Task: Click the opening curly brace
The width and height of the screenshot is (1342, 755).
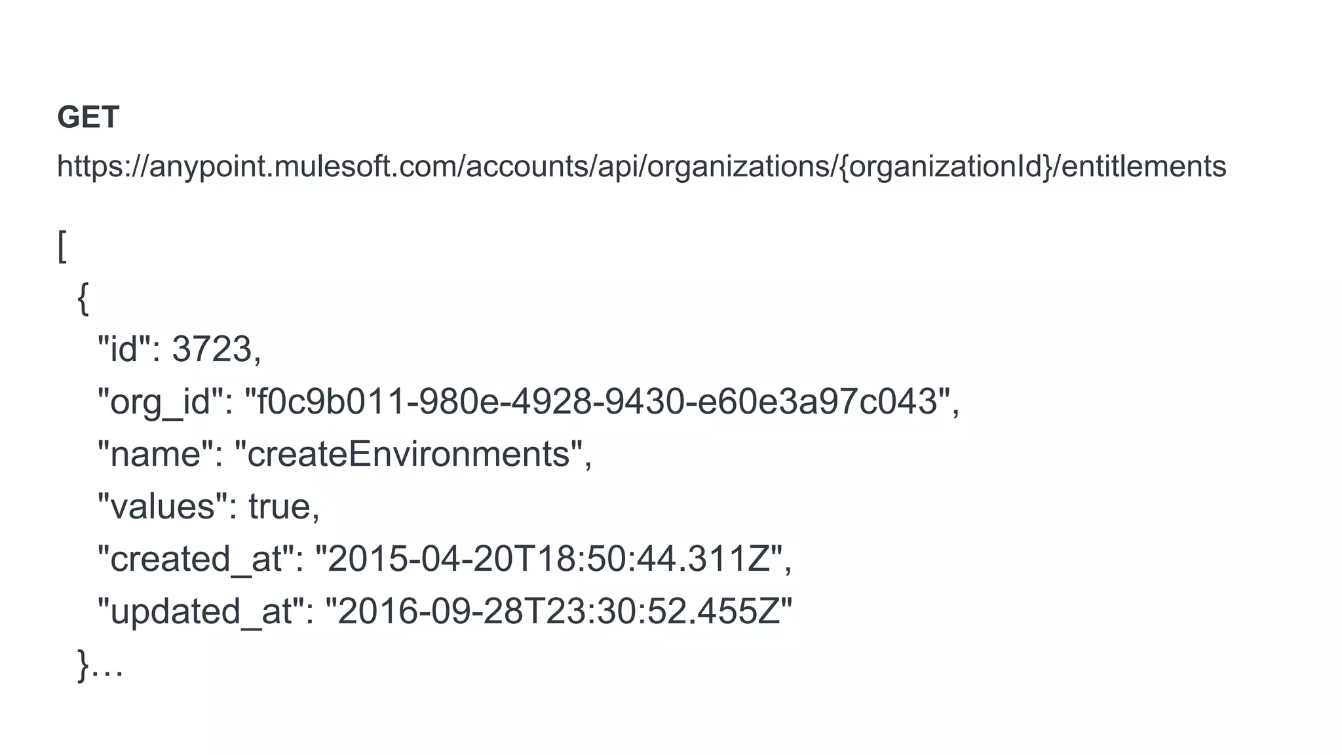Action: click(83, 299)
